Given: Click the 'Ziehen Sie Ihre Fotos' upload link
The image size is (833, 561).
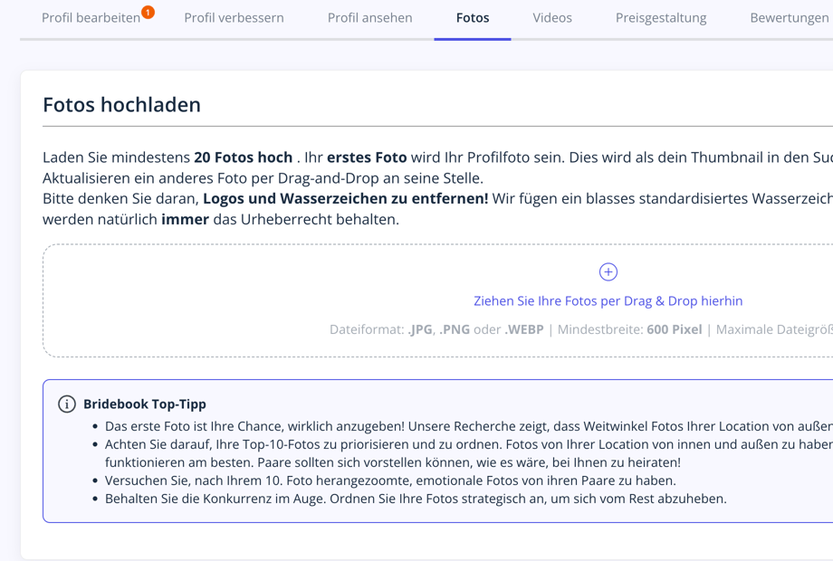Looking at the screenshot, I should [608, 300].
